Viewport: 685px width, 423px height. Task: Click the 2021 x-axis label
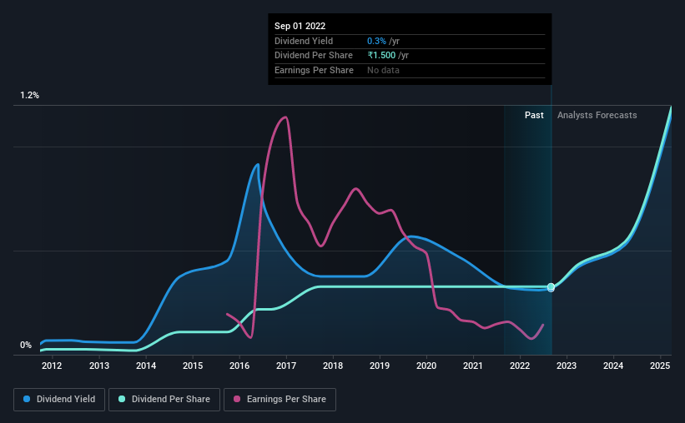[x=473, y=366]
